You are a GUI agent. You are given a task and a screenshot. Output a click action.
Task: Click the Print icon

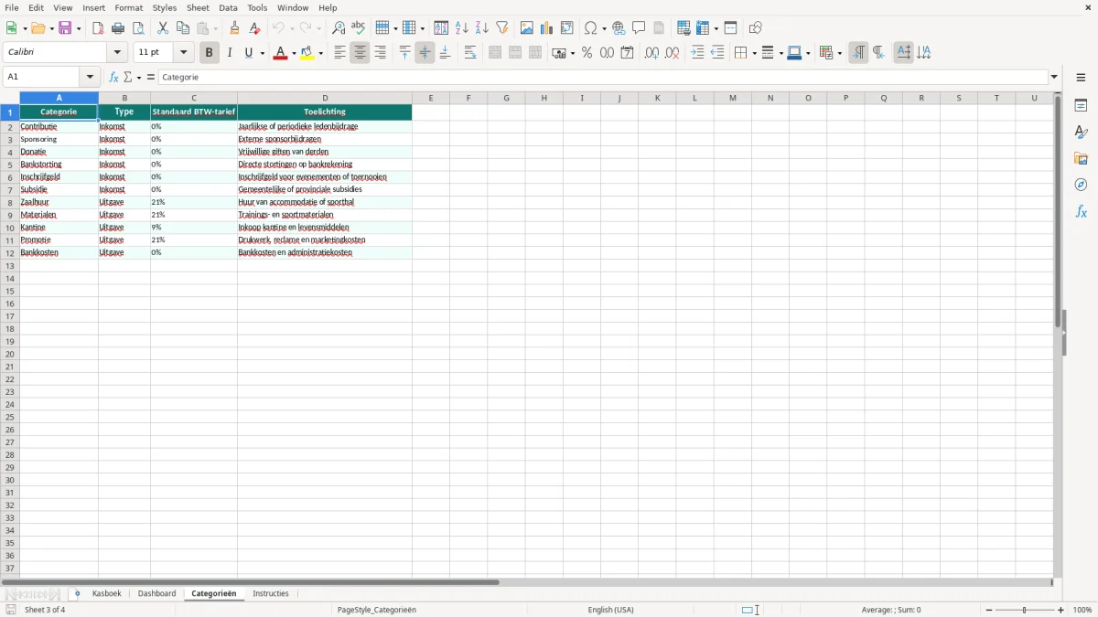(x=118, y=28)
